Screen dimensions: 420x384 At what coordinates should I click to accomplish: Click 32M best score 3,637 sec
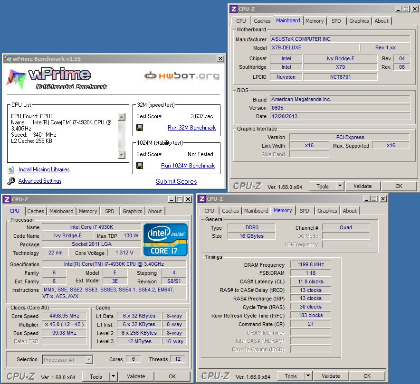click(202, 116)
